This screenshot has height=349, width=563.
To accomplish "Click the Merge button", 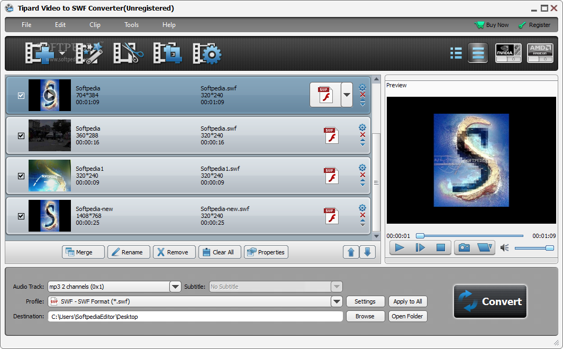I will click(83, 252).
